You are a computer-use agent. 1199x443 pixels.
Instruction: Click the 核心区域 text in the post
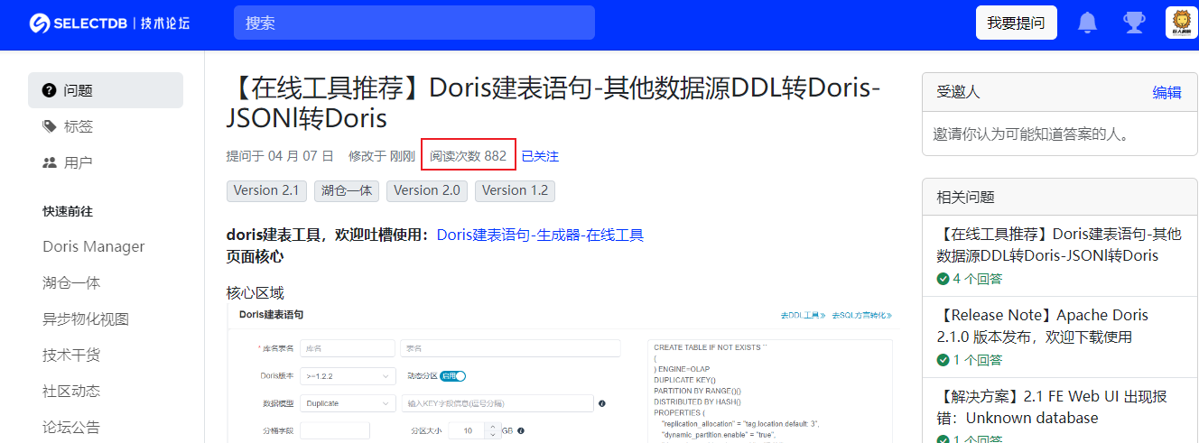pyautogui.click(x=255, y=292)
